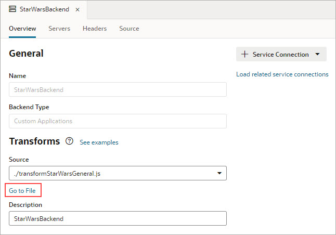The image size is (336, 235).
Task: Click the Service Connection button label
Action: coord(280,55)
